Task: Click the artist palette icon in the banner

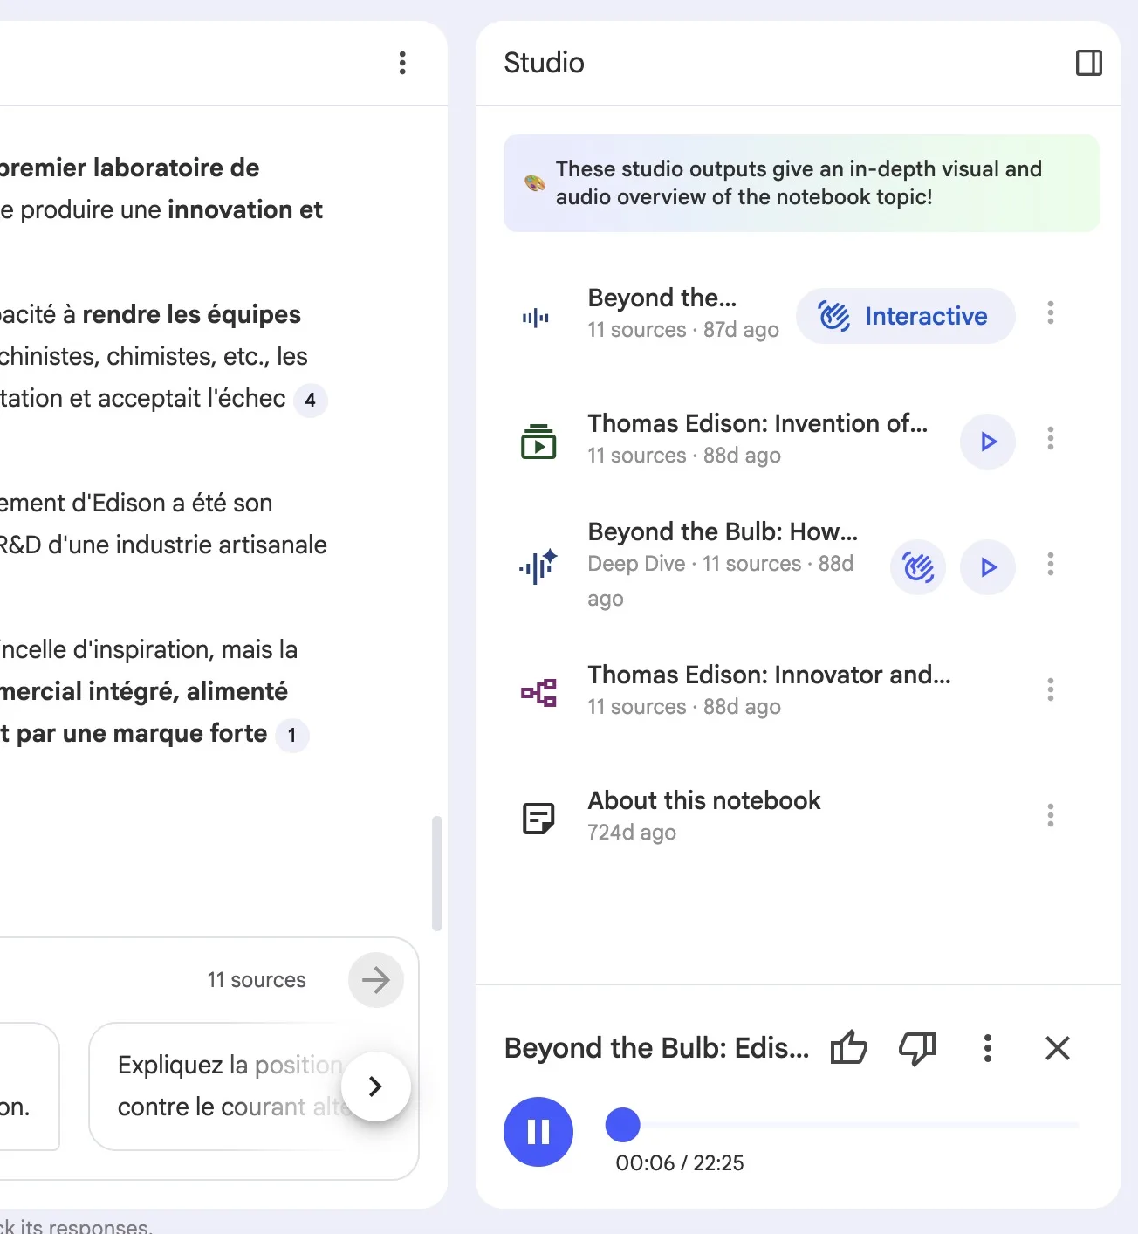Action: click(x=532, y=182)
